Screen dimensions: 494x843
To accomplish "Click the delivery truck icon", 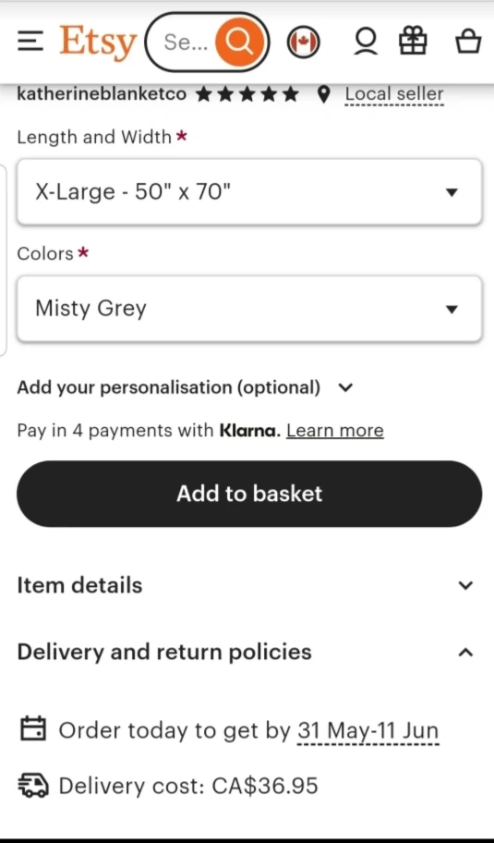I will [32, 786].
